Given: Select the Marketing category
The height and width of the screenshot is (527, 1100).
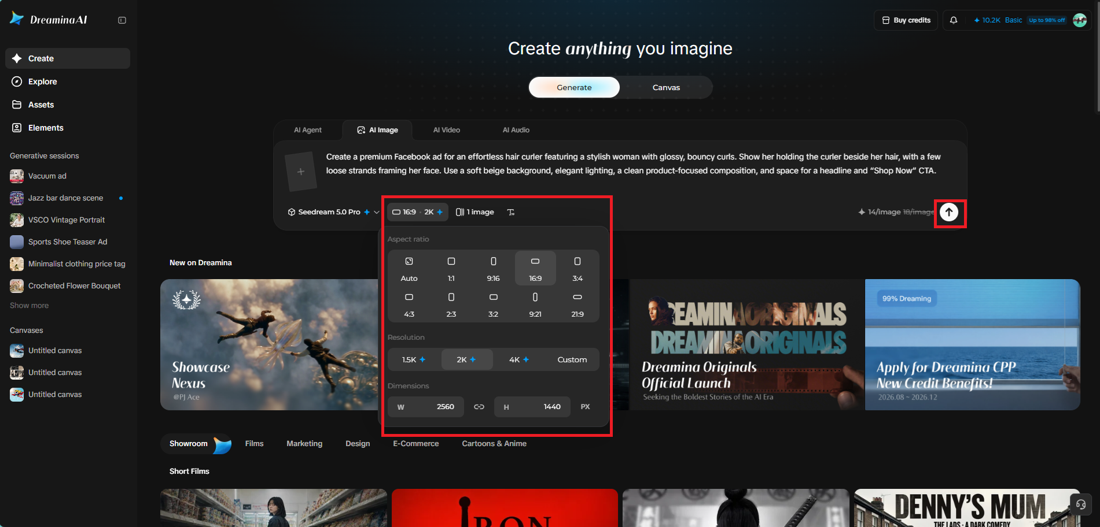Looking at the screenshot, I should pos(304,444).
